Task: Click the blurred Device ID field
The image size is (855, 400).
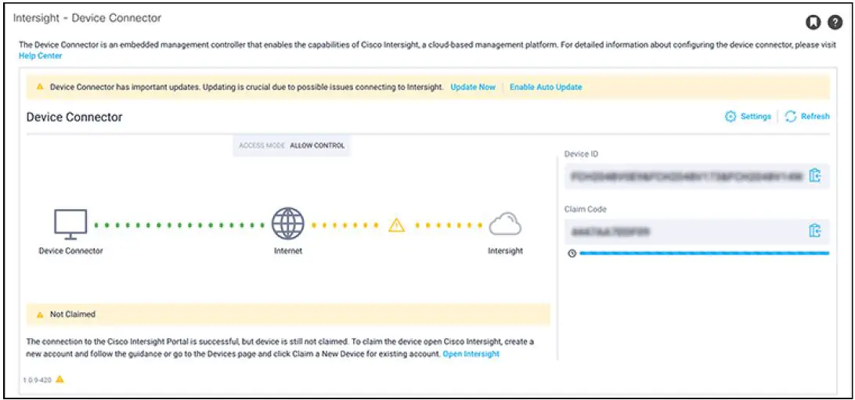Action: click(x=697, y=176)
